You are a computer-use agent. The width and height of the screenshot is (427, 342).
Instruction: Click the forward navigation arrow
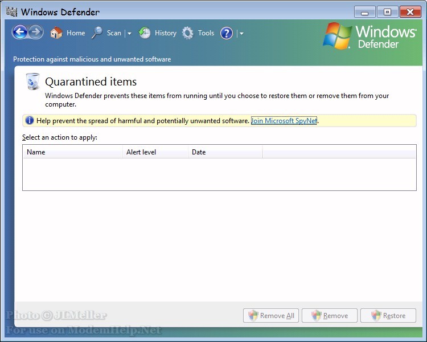click(36, 32)
